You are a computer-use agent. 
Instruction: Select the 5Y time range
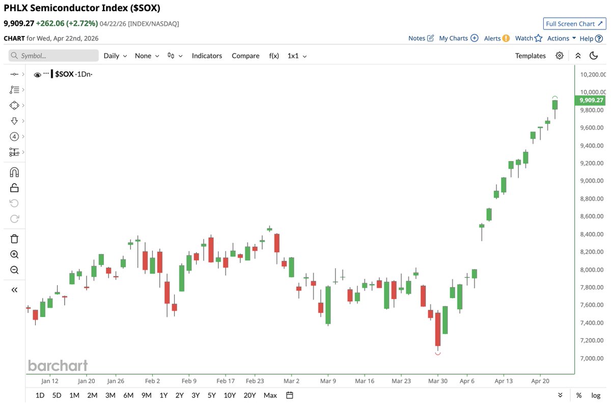(211, 395)
